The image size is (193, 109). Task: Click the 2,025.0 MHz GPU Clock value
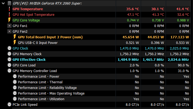click(x=180, y=48)
